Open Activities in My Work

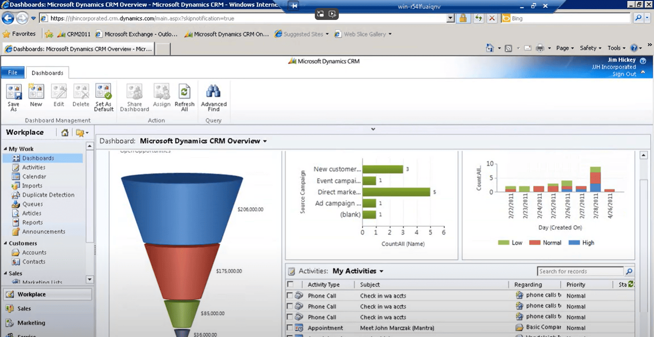point(34,168)
